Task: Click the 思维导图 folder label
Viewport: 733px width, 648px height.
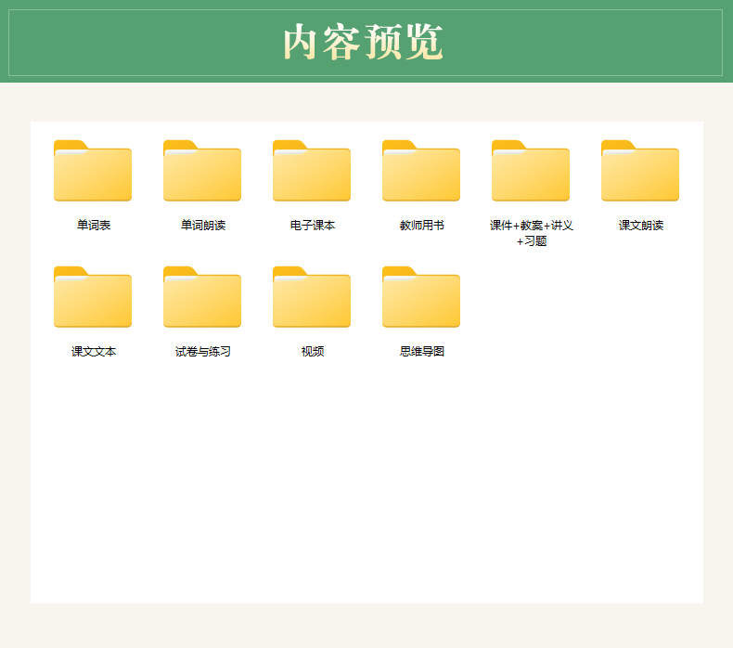Action: pos(421,351)
